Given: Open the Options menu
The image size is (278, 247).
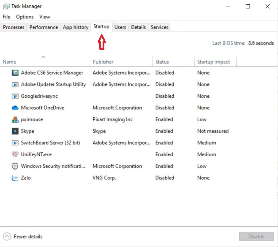Looking at the screenshot, I should [x=25, y=17].
